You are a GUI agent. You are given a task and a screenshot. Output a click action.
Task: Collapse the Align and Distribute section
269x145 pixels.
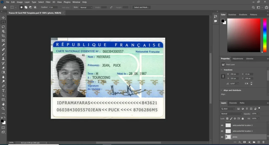221,90
